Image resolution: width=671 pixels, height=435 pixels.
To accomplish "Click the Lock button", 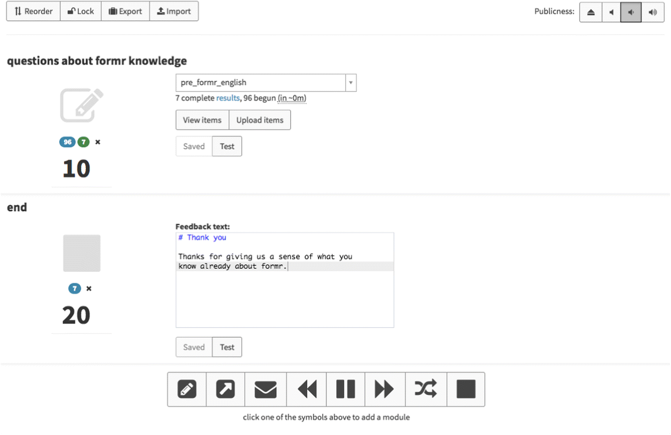I will (x=81, y=11).
